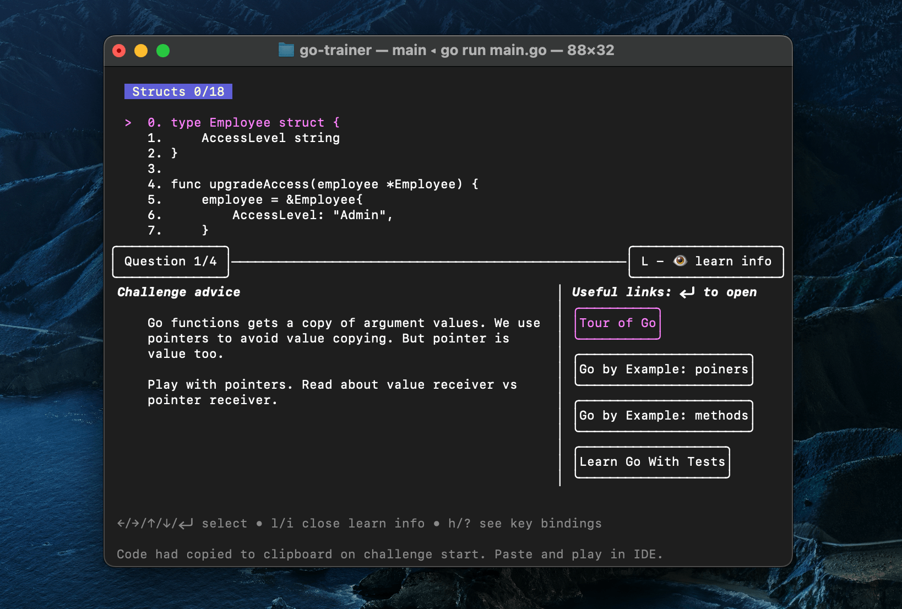Click the Challenge advice heading

[178, 292]
